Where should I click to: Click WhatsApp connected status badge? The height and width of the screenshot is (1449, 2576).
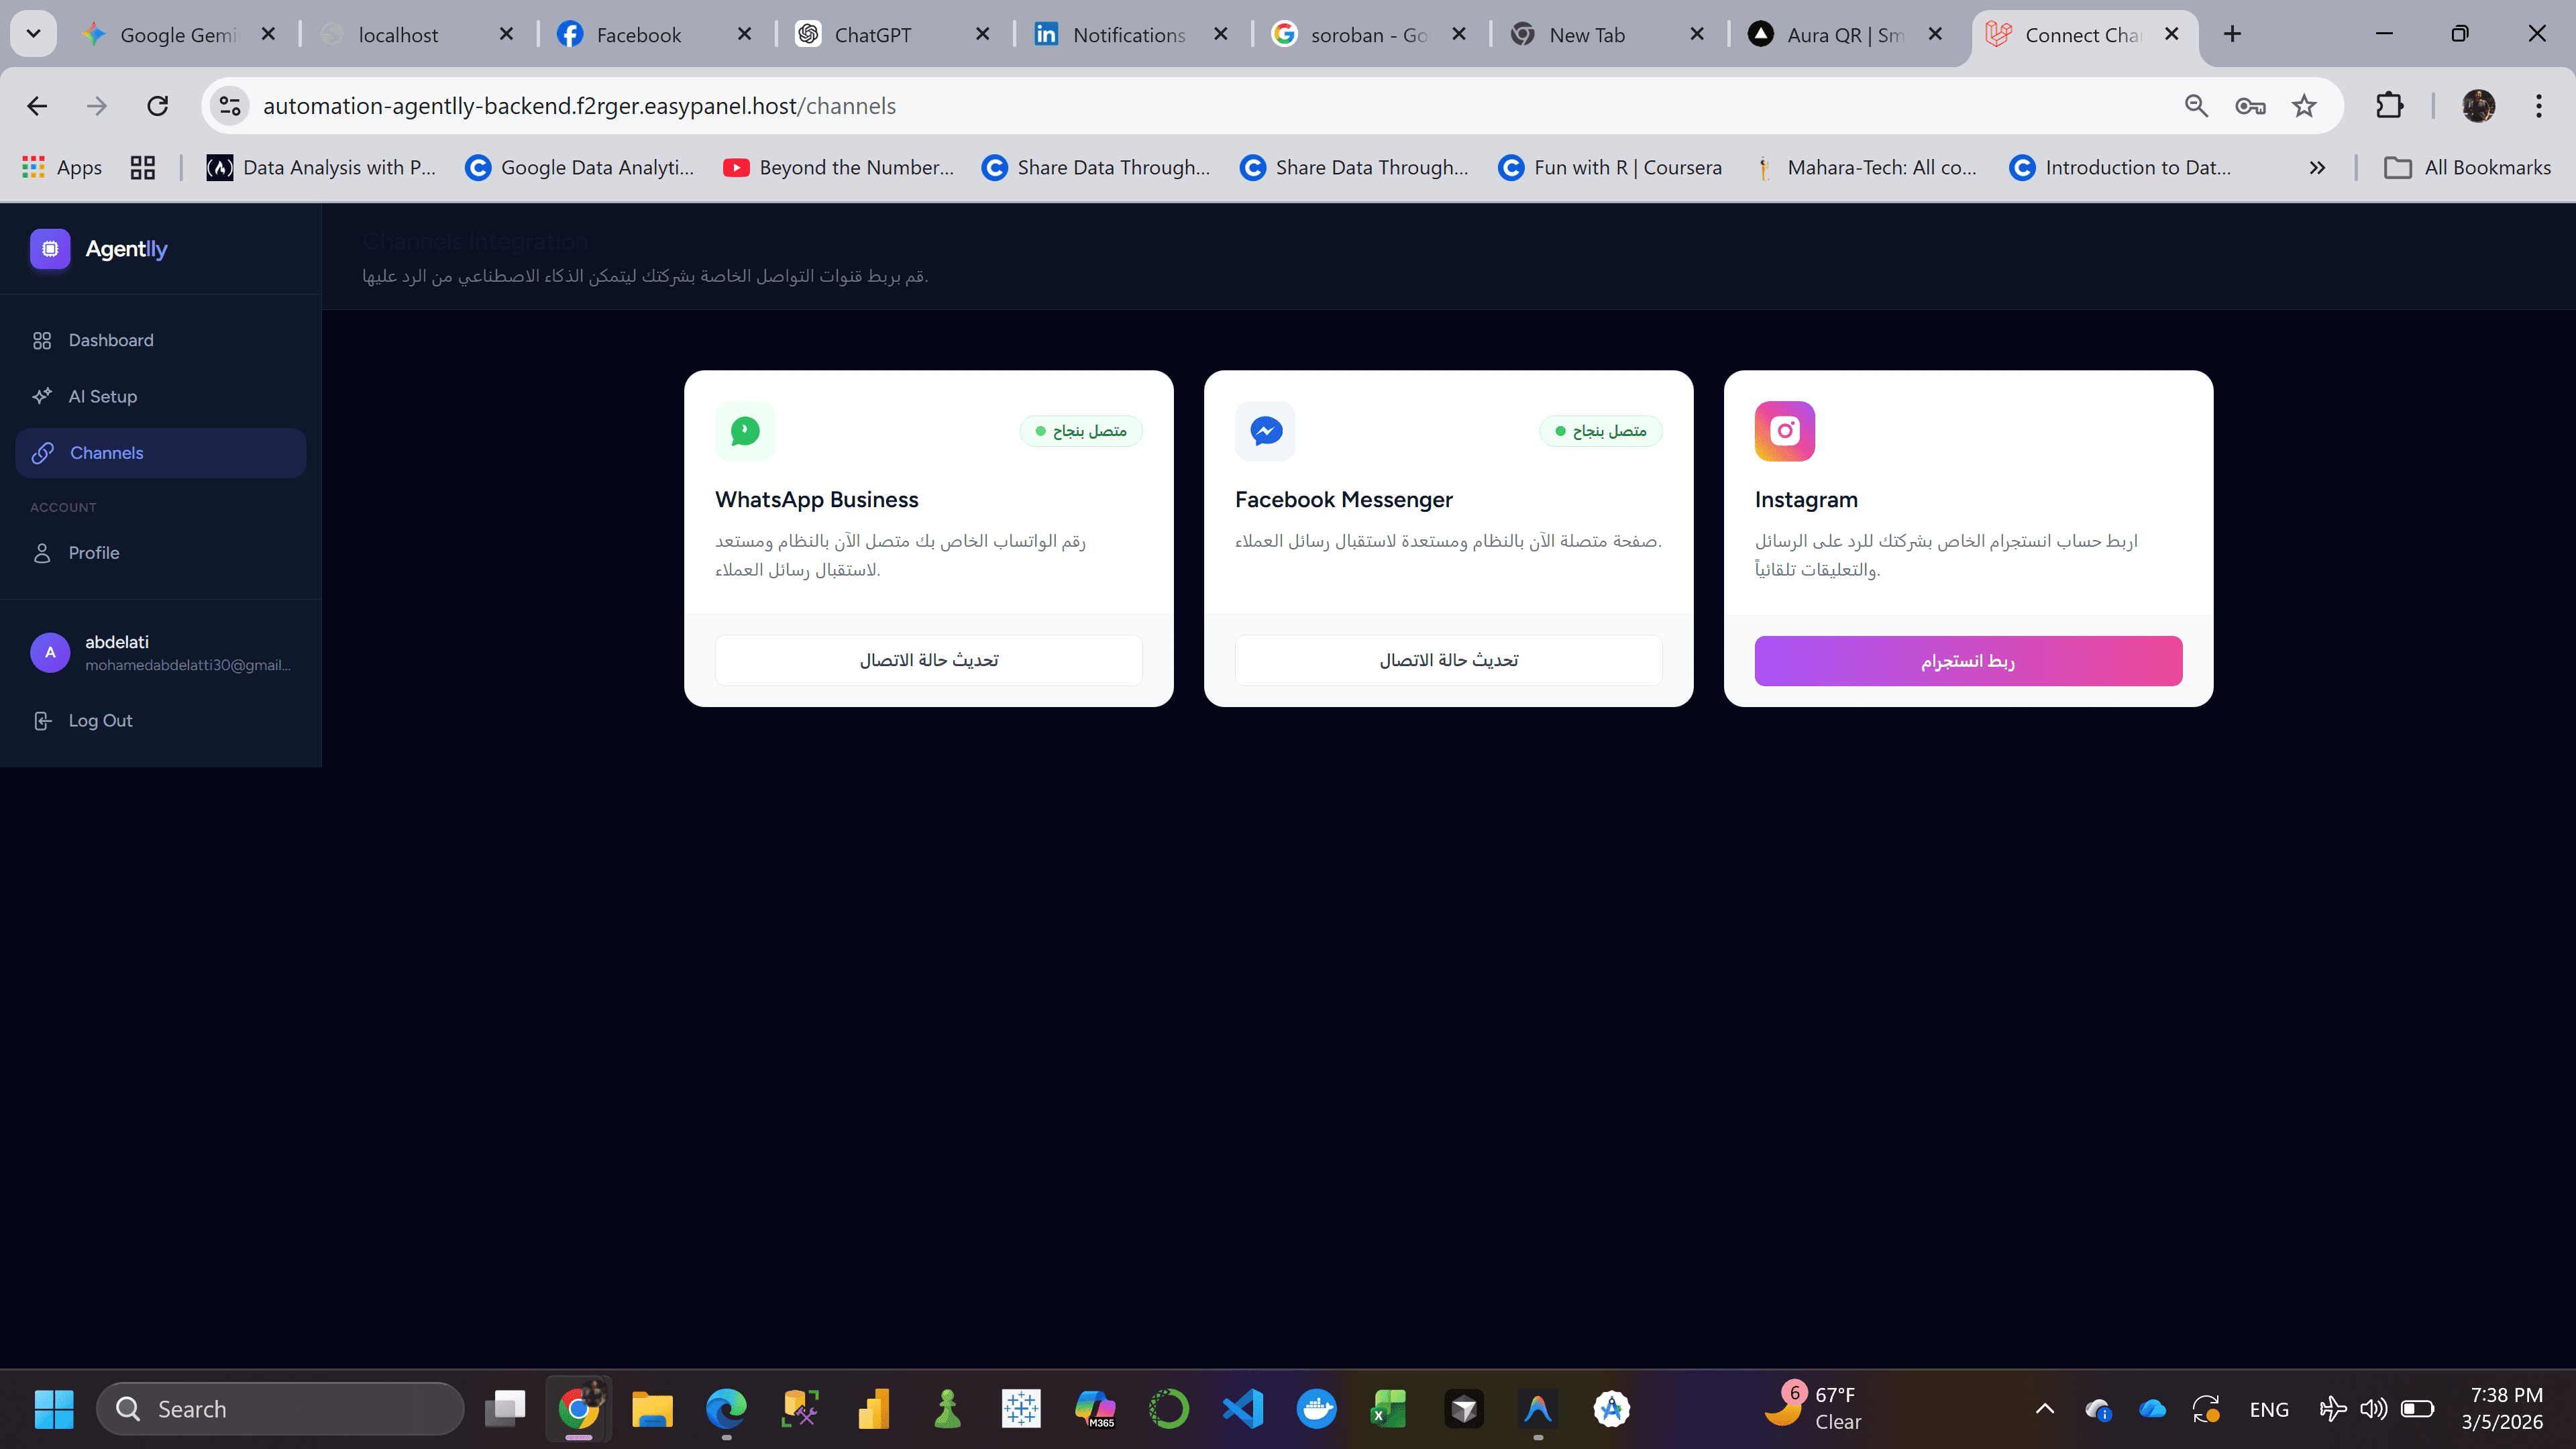1081,431
